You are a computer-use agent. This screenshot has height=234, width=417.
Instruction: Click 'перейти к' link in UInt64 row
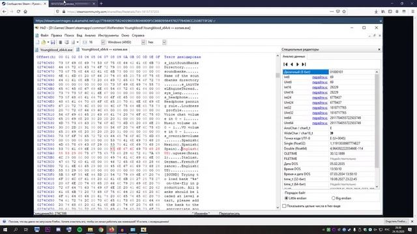[320, 123]
